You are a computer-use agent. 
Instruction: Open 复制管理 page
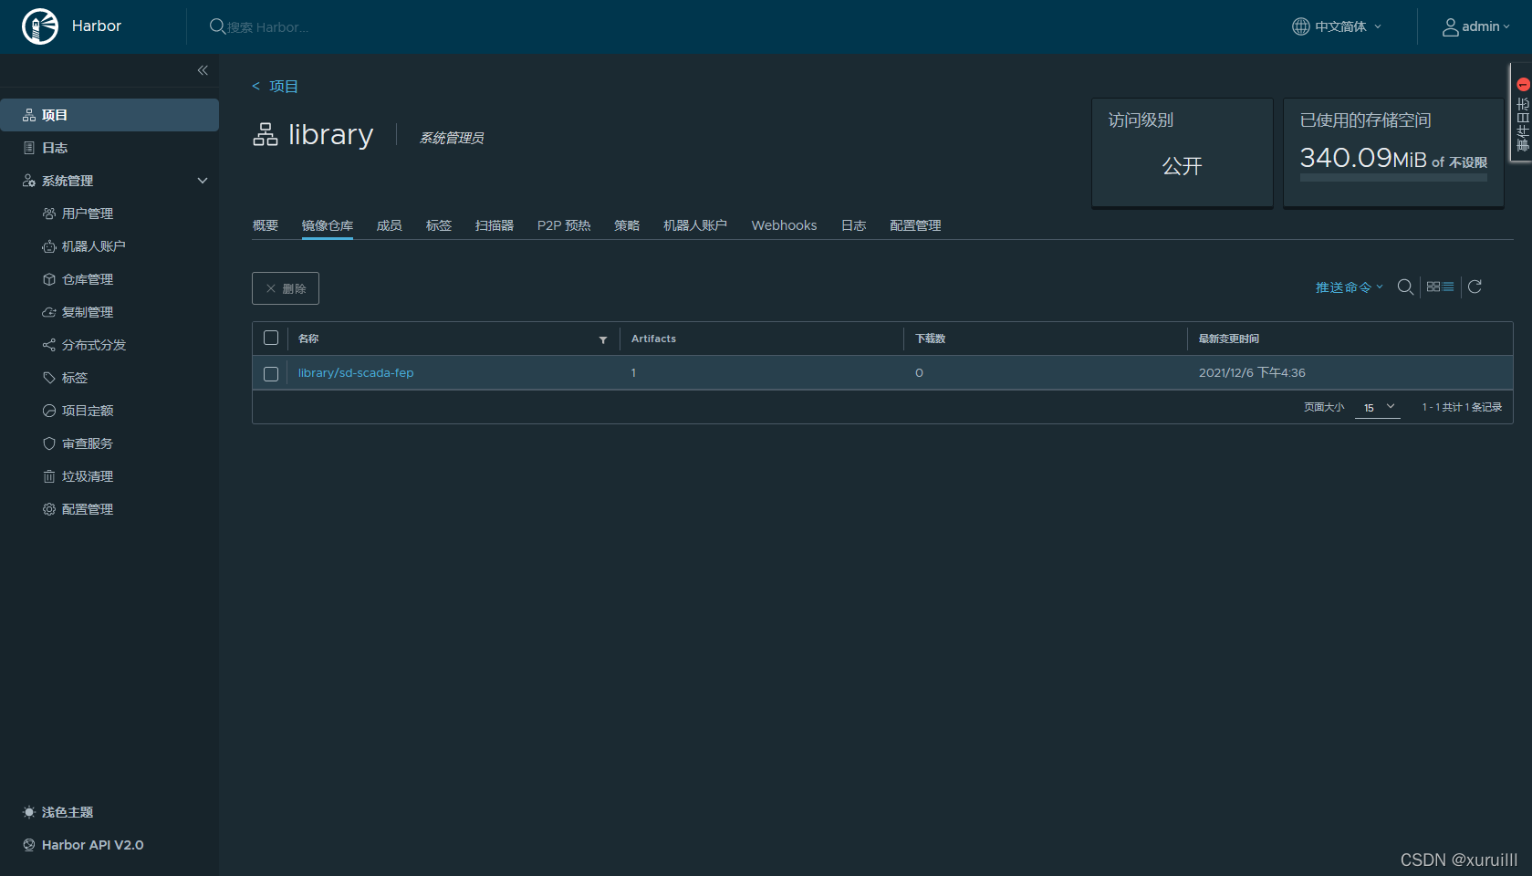click(x=88, y=312)
